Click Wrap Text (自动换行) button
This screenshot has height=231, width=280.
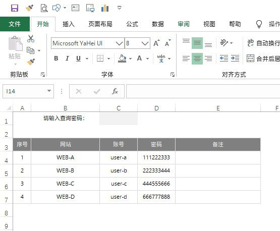(x=263, y=43)
